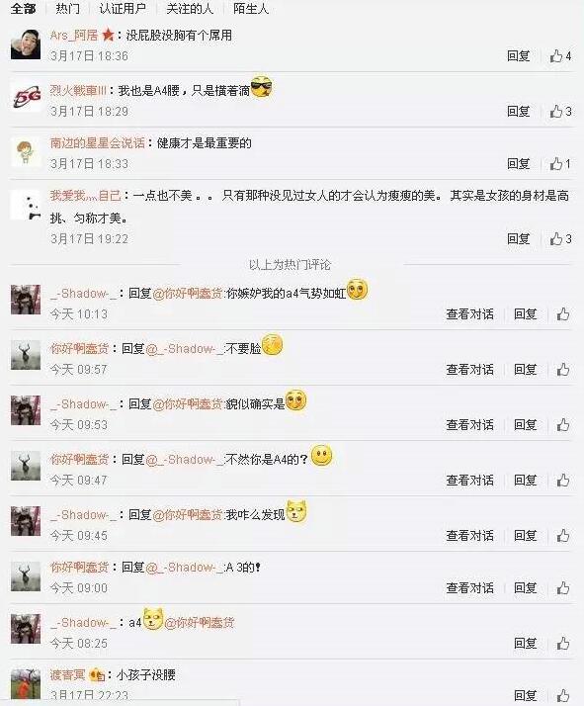Open Ars_阿居's profile avatar
Viewport: 584px width, 706px height.
coord(26,44)
